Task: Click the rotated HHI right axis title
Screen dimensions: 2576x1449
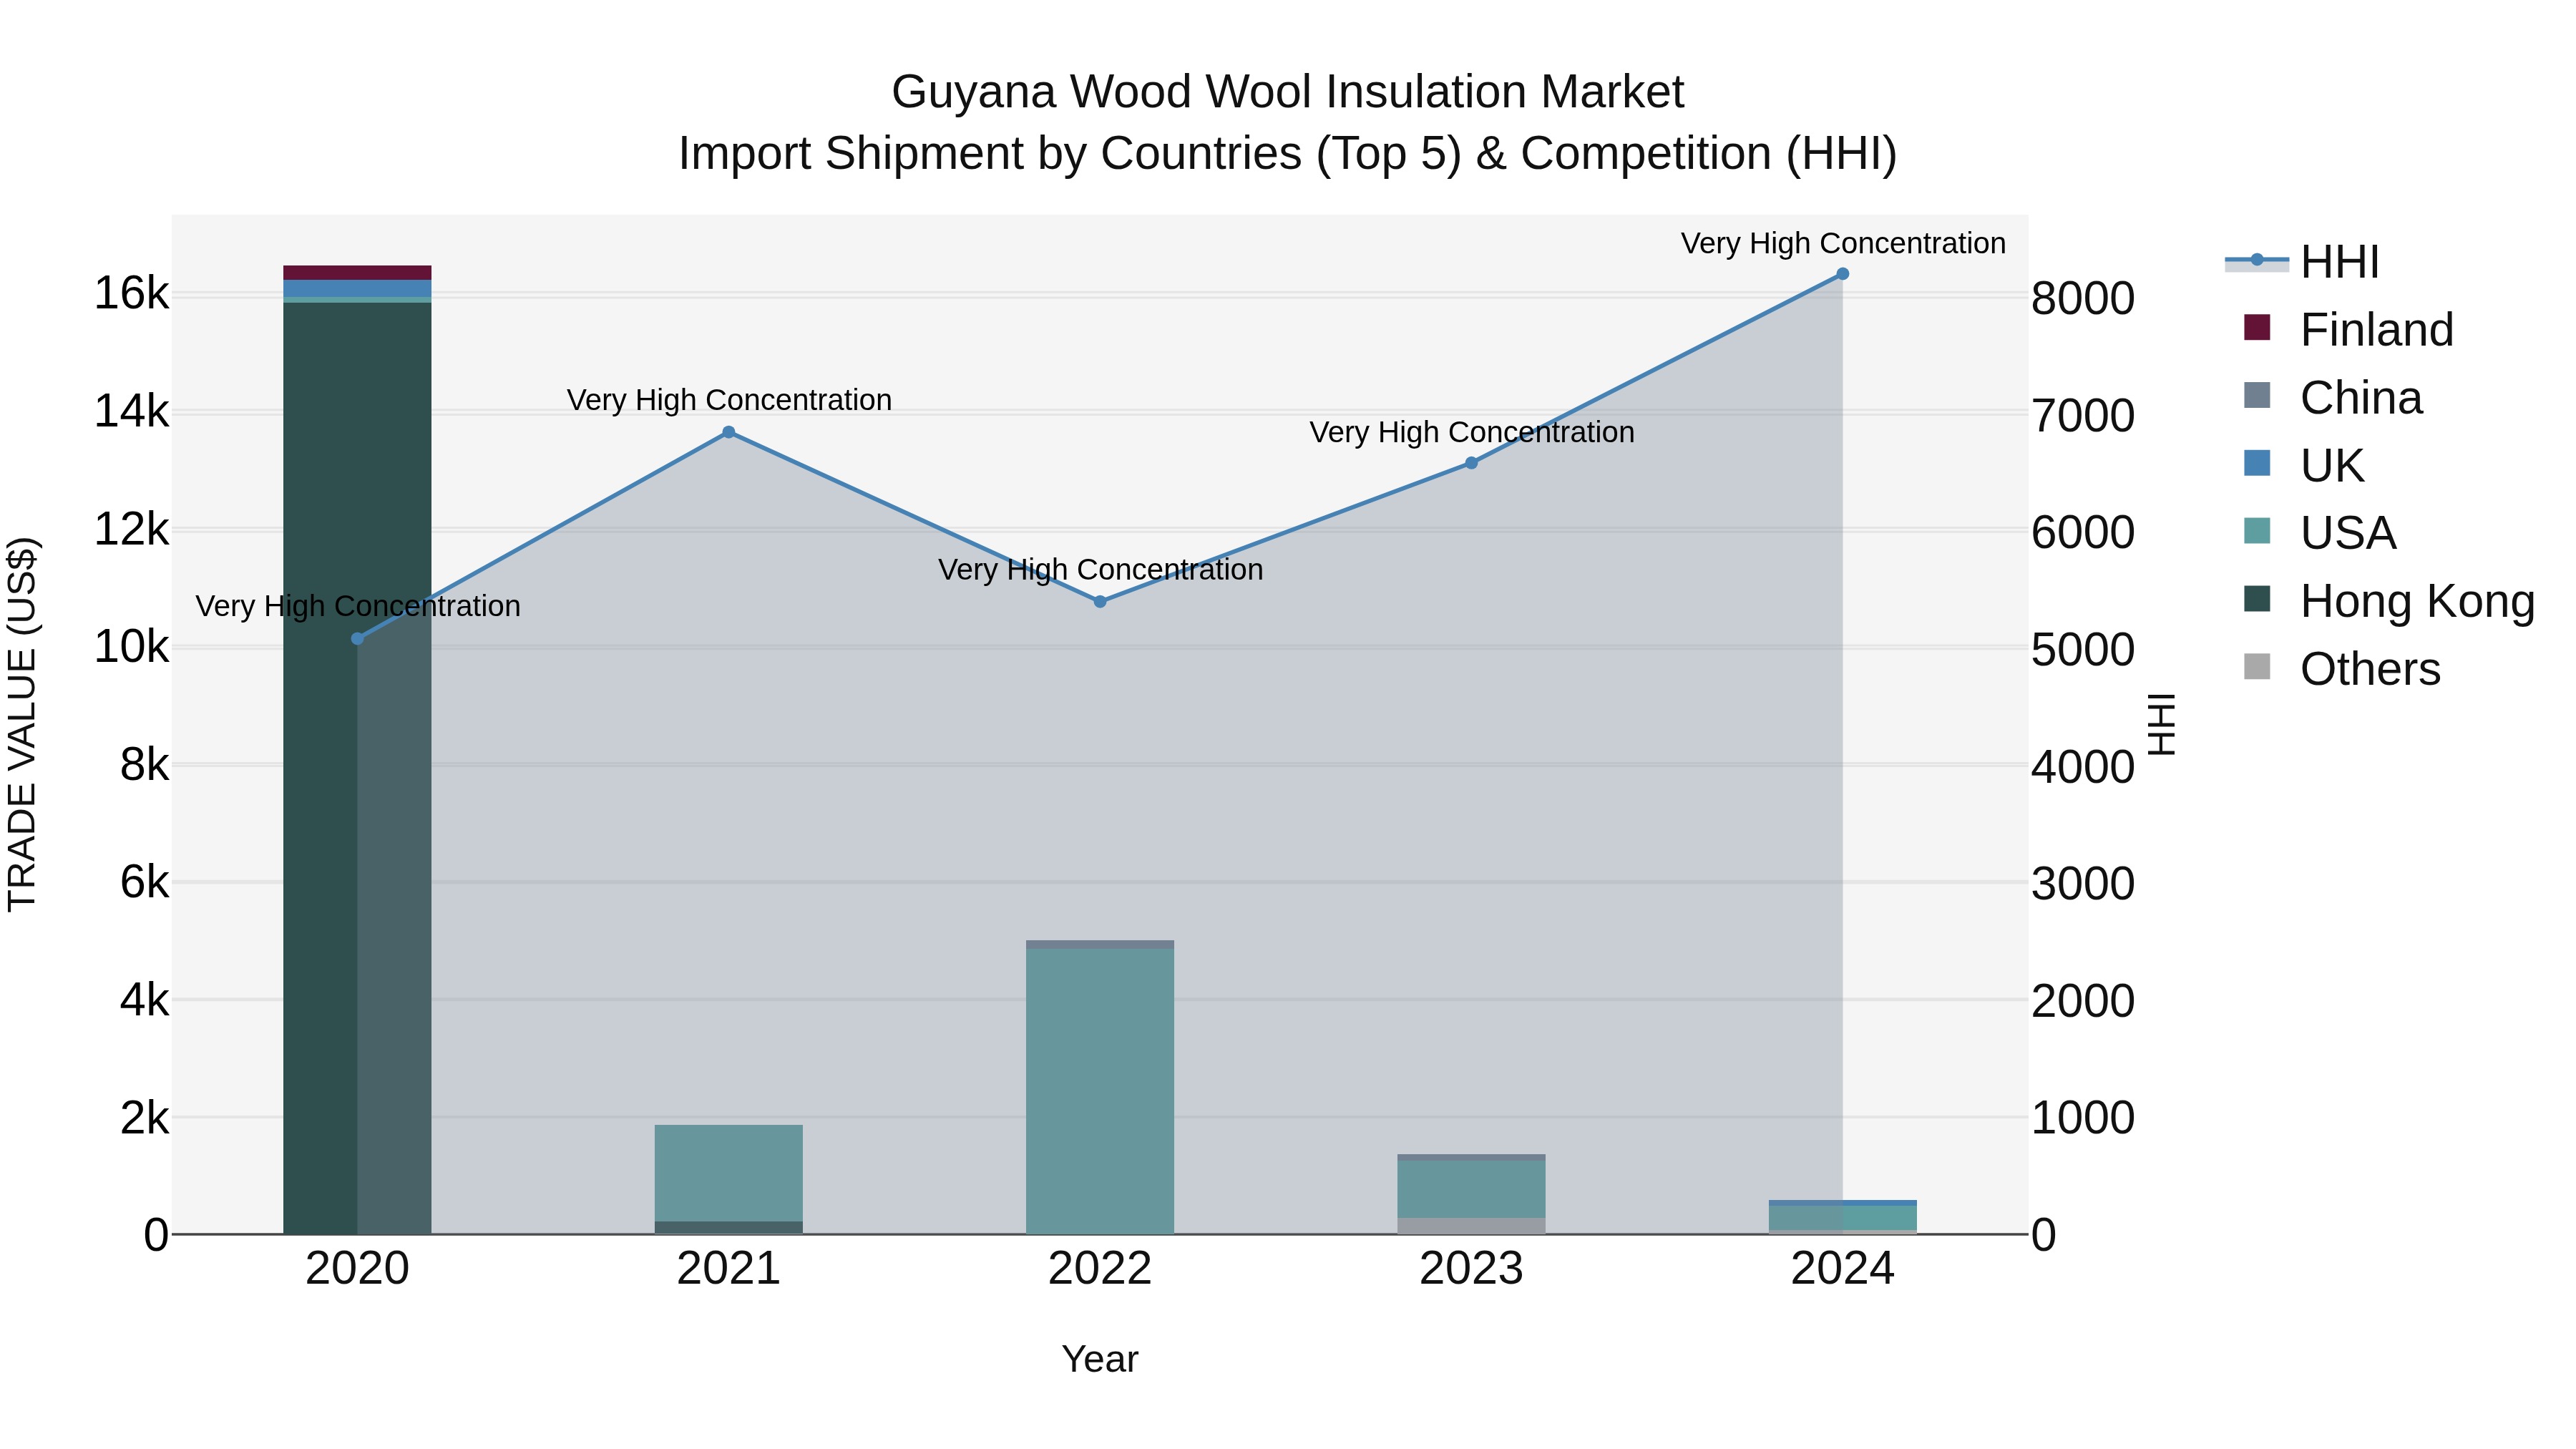Action: point(2161,724)
